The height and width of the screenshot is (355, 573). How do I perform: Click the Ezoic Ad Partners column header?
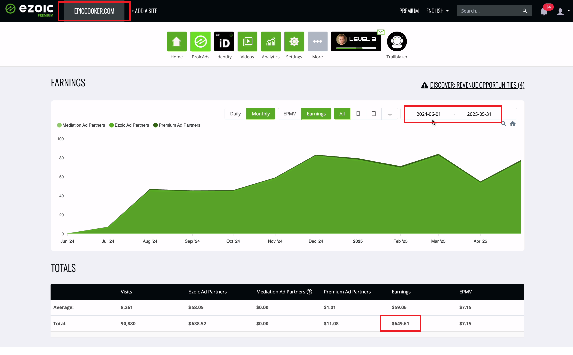208,292
